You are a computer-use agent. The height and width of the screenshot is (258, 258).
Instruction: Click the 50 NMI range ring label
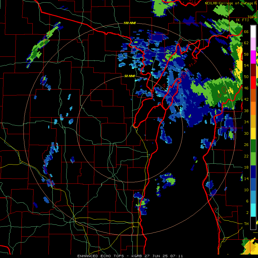tap(130, 76)
